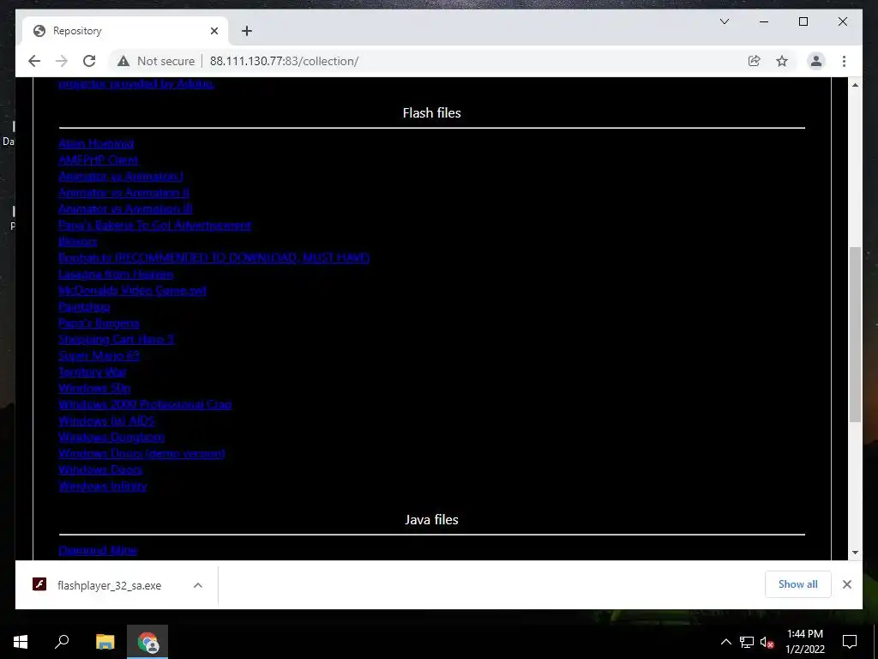
Task: Open the taskbar clock and date
Action: [x=804, y=642]
